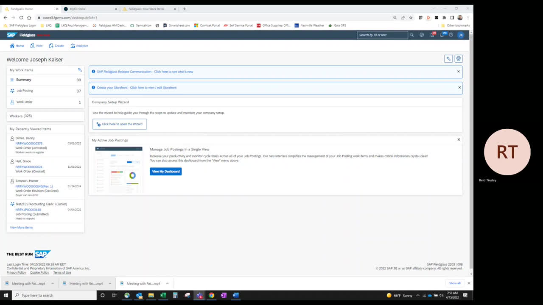Image resolution: width=543 pixels, height=305 pixels.
Task: Click the search magnifier icon in Fieldglass header
Action: [411, 35]
